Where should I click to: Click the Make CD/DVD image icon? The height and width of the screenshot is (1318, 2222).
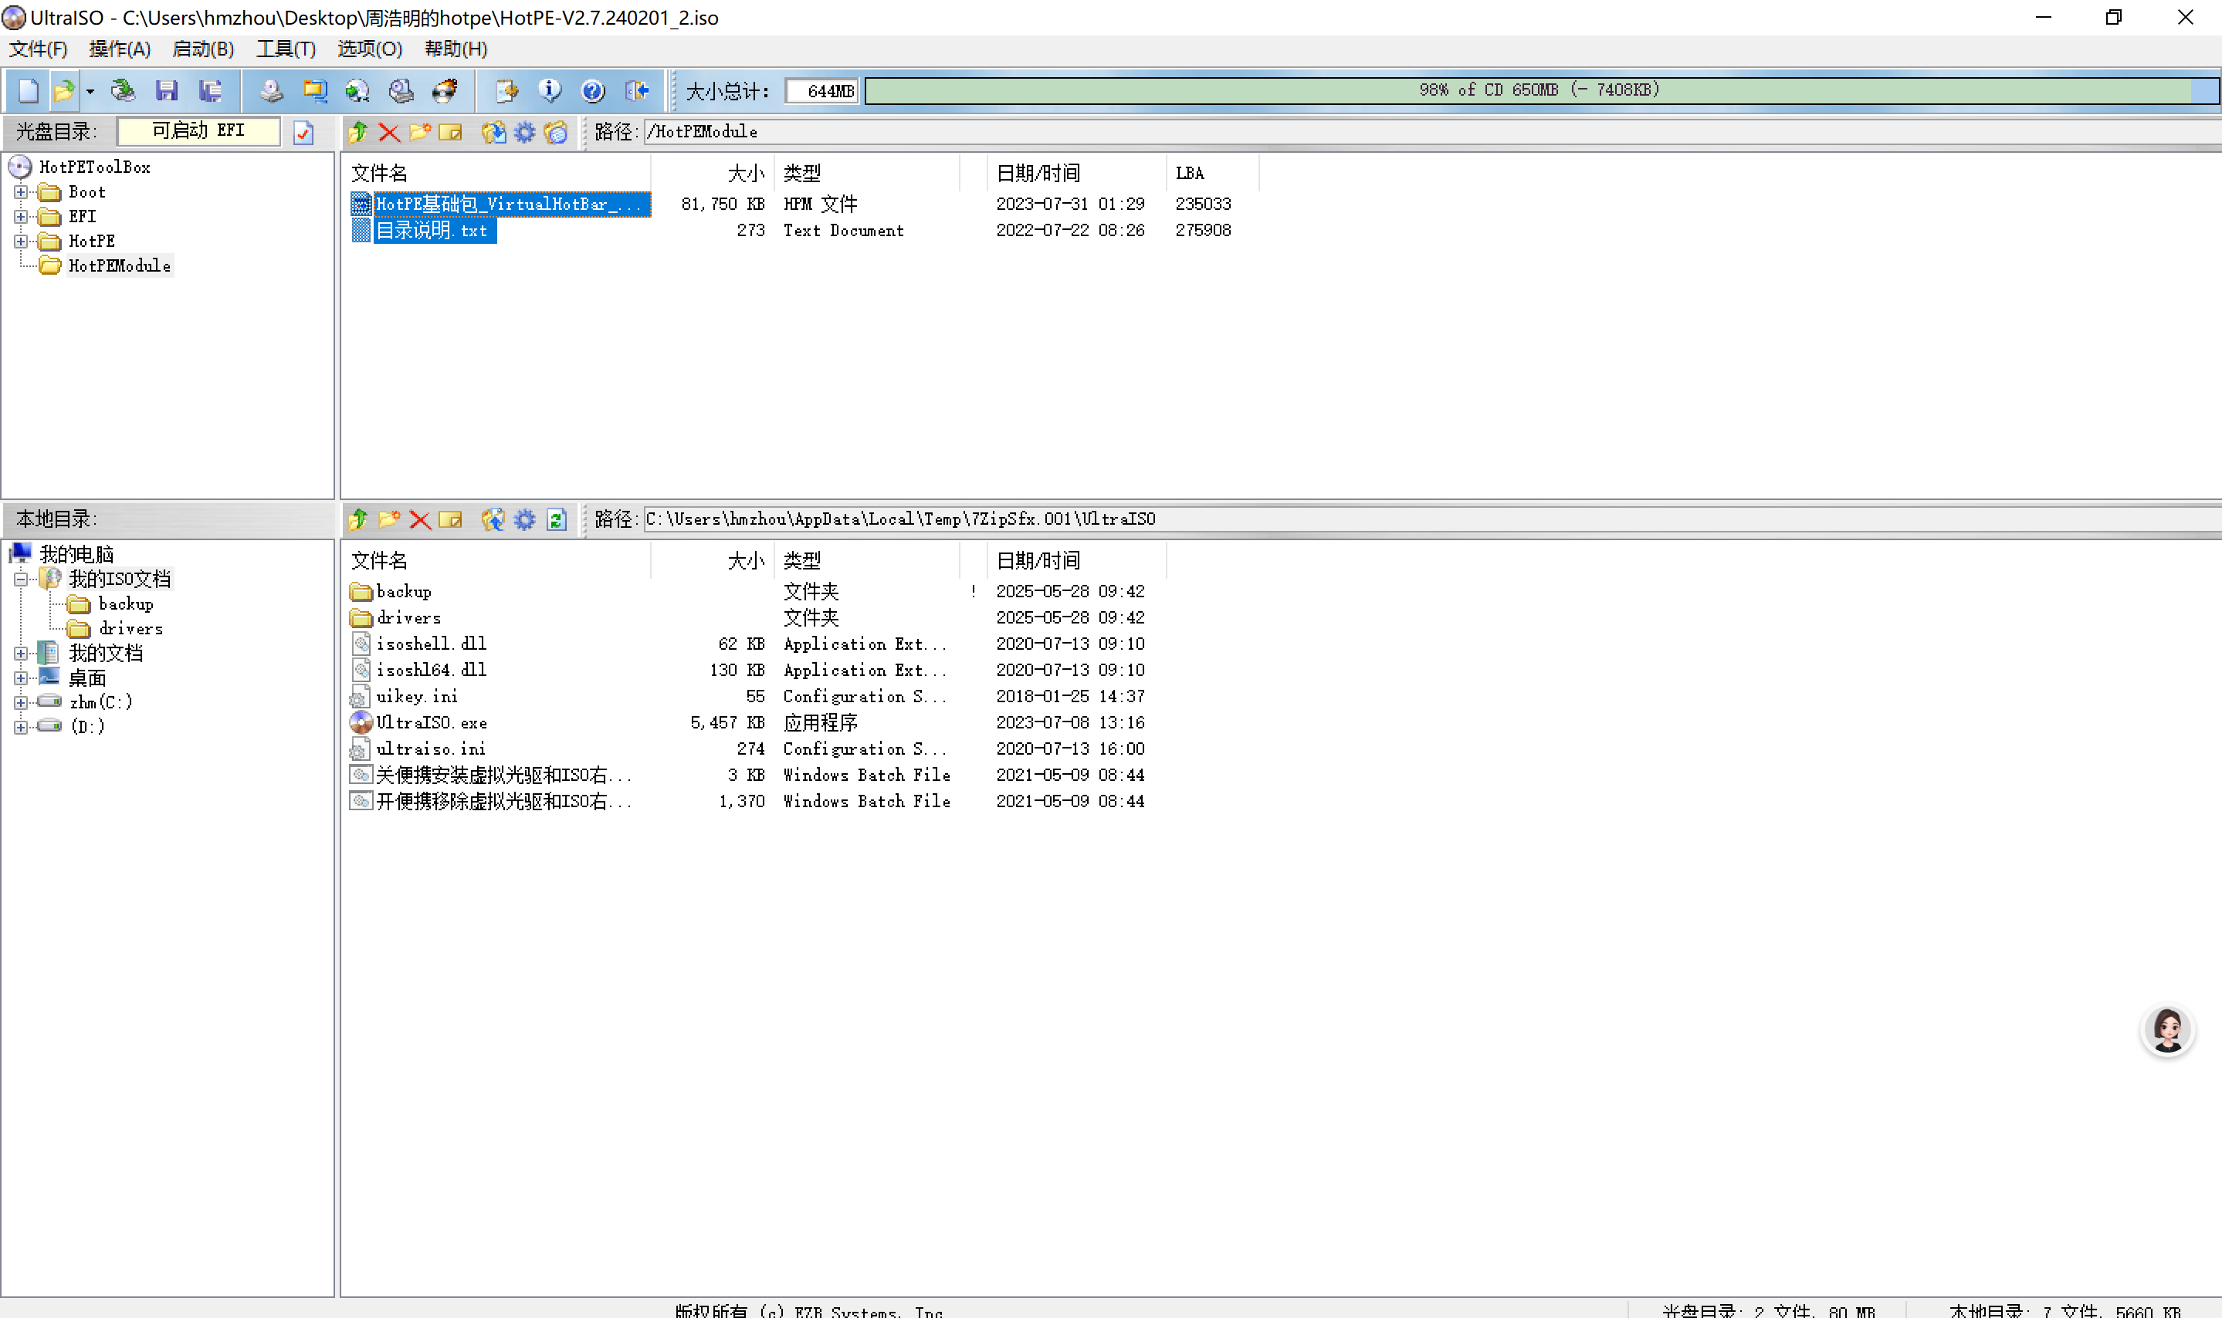point(271,90)
